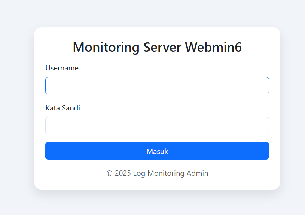The height and width of the screenshot is (215, 305).
Task: Click the word "Kata" above the password field
Action: coord(53,108)
